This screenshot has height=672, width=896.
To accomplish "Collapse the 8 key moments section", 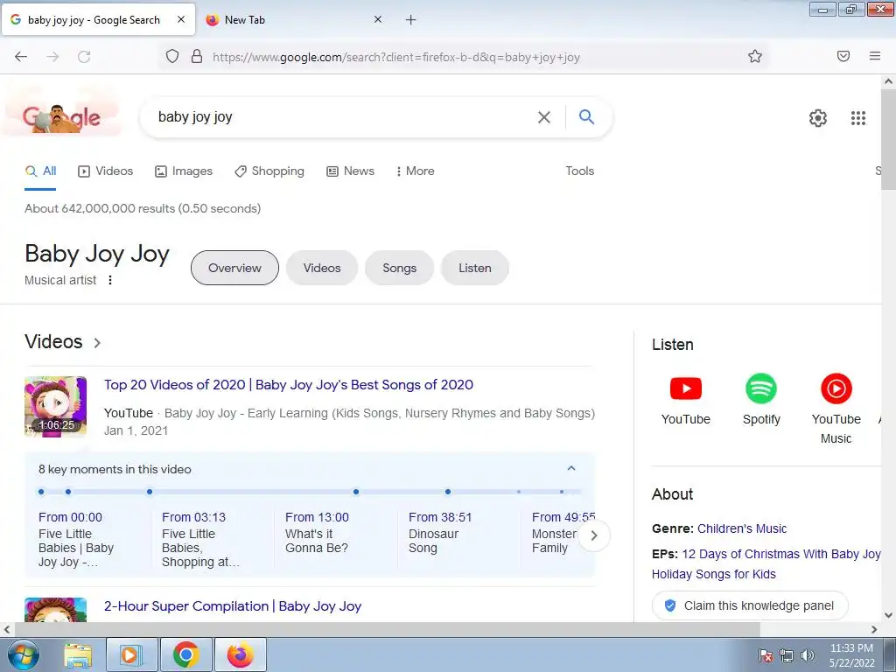I will 570,469.
